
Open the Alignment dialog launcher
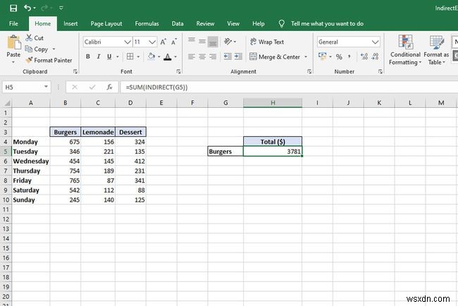click(x=309, y=71)
